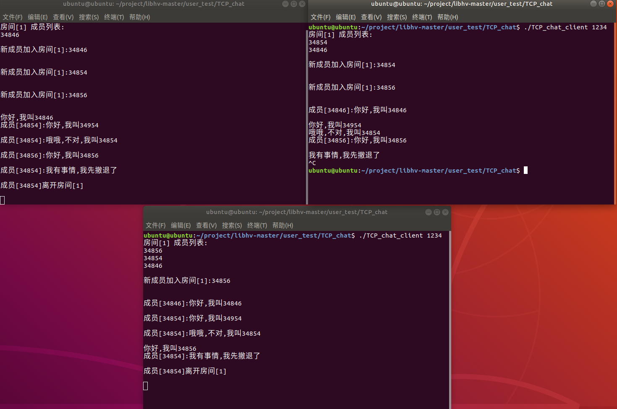Click "新成员加入房间[1]:34854" in top-right terminal

352,65
